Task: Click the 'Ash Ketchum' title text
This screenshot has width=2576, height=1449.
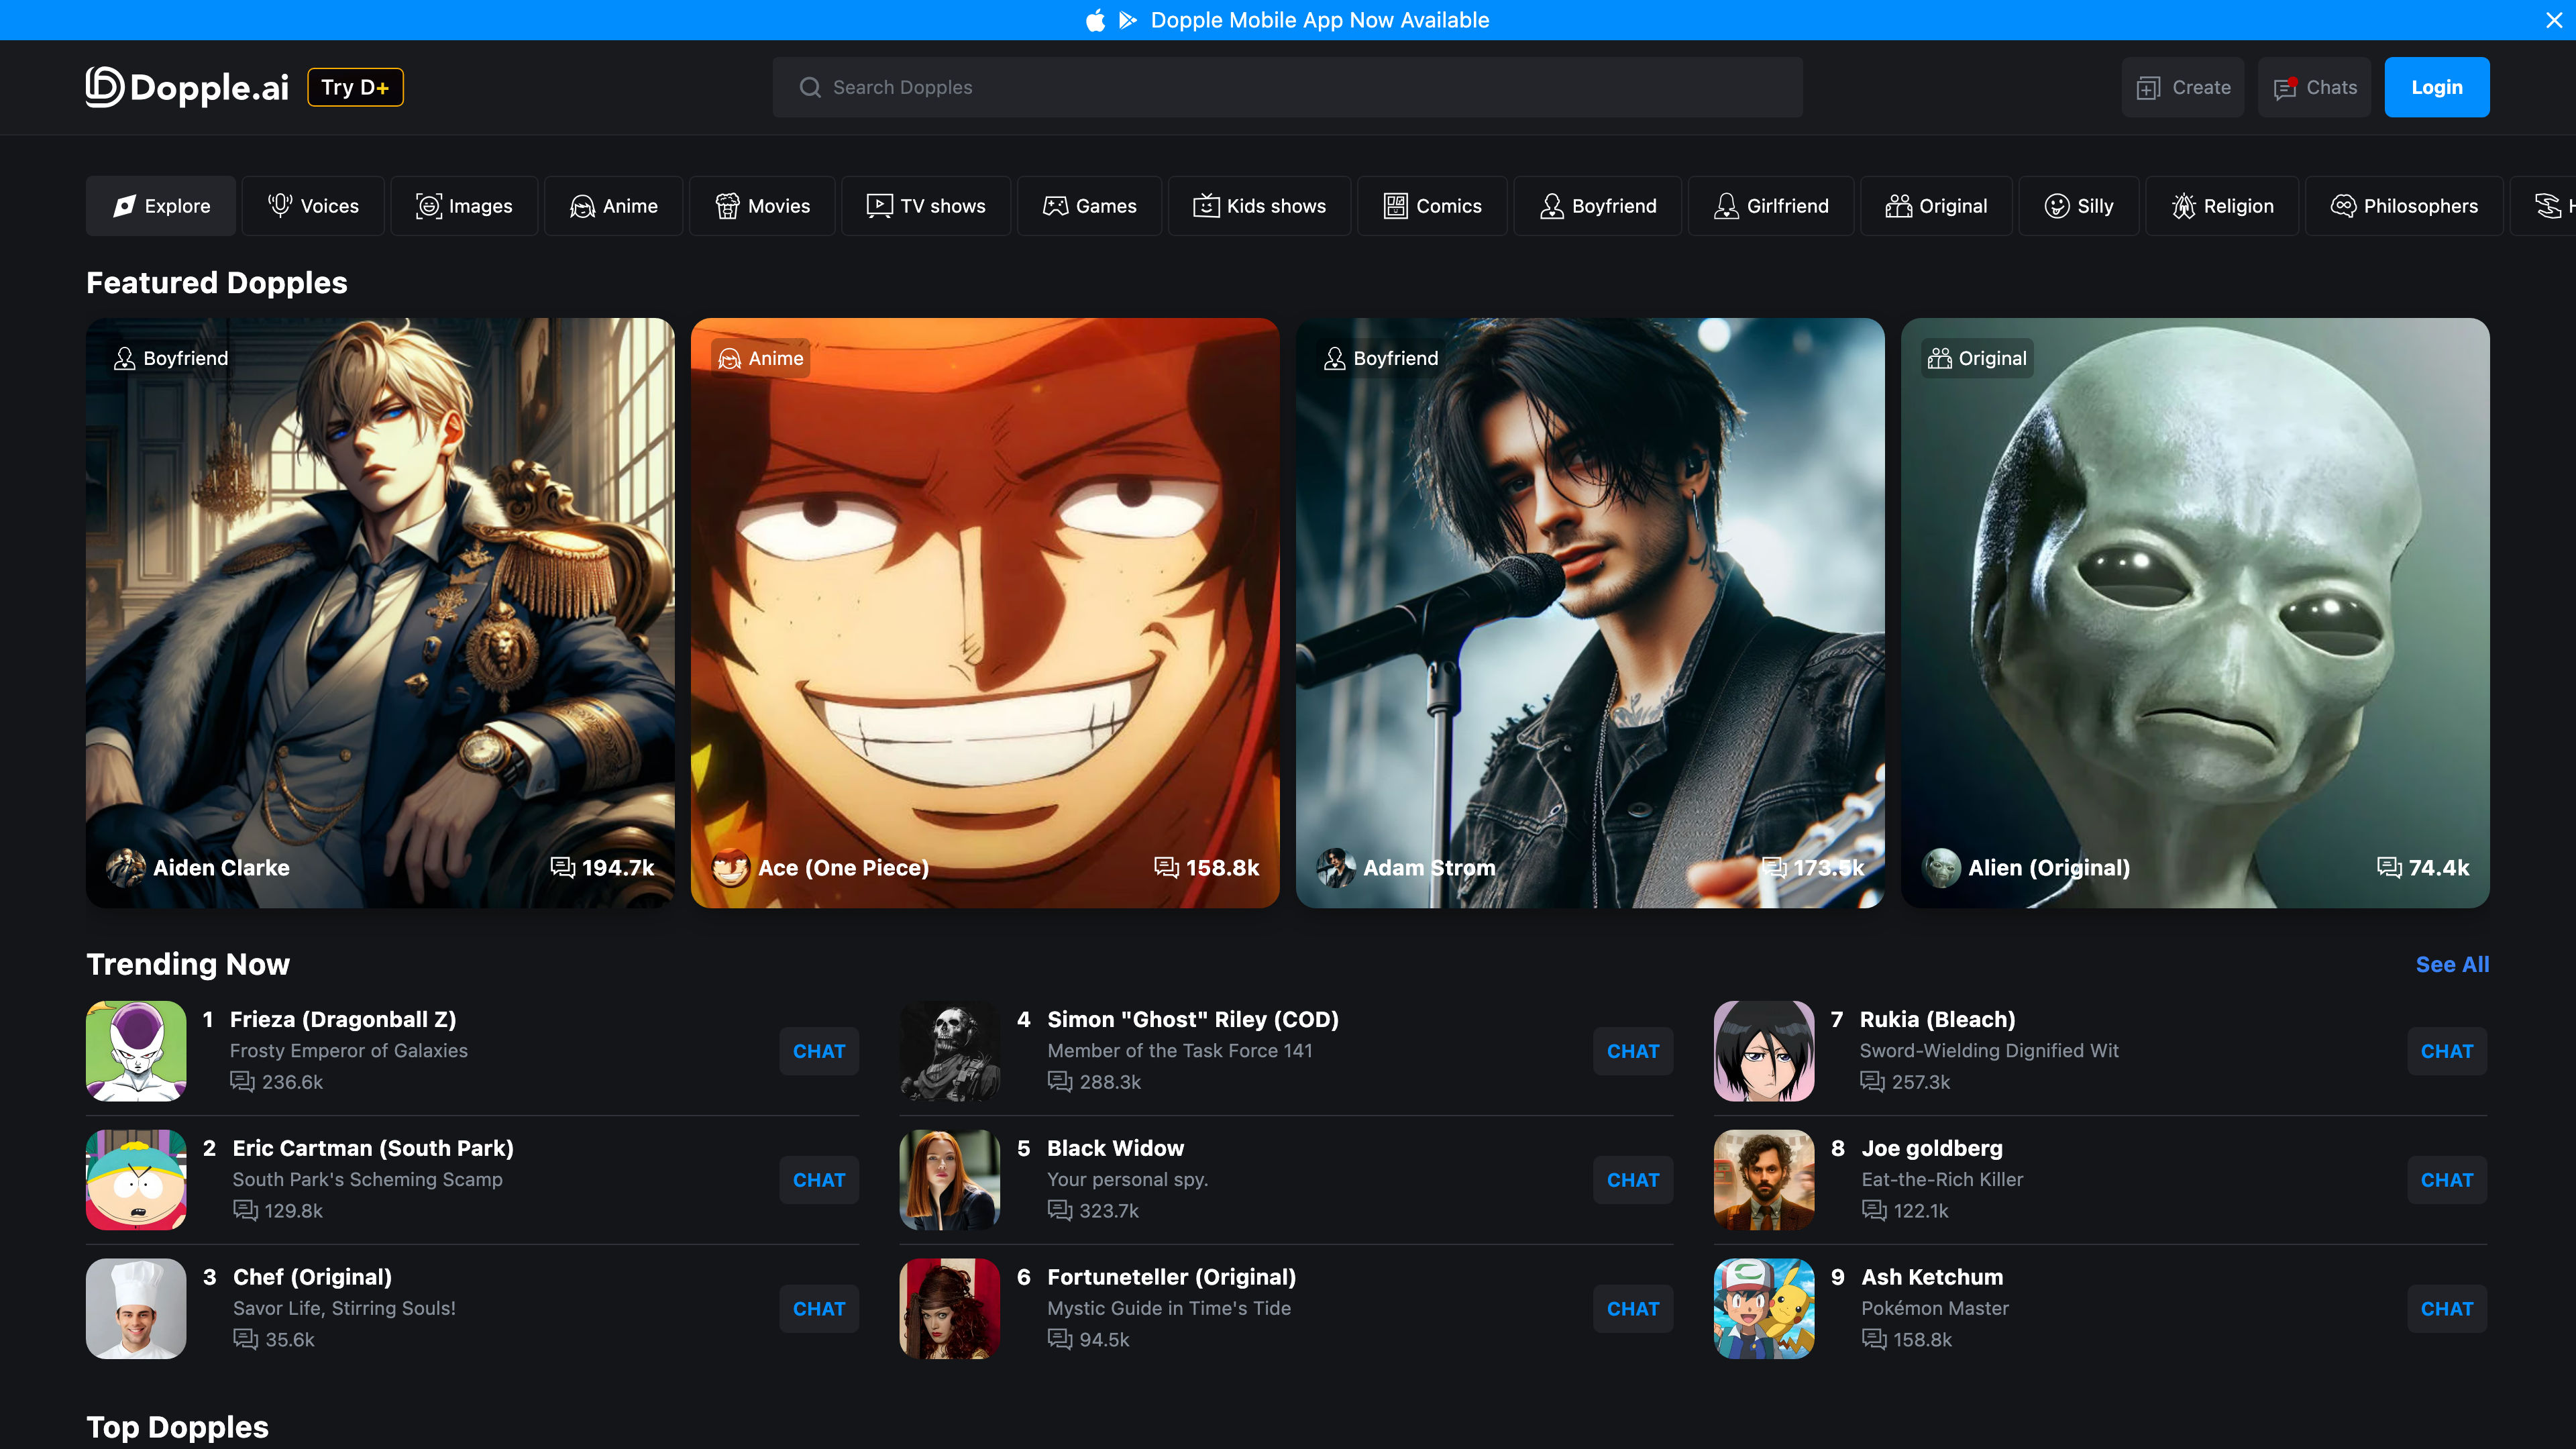Action: (1932, 1277)
